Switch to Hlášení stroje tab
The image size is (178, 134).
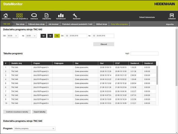[x=101, y=24]
